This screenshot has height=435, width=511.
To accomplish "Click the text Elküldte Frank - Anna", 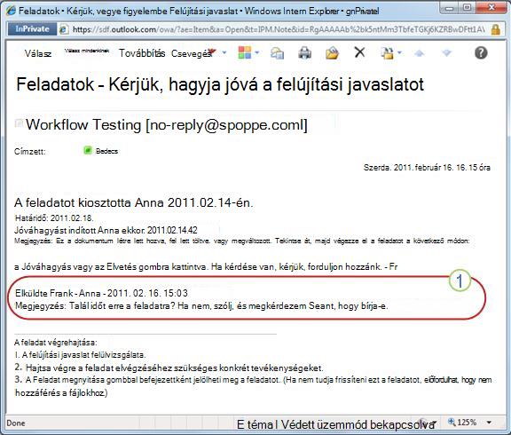I will 58,293.
